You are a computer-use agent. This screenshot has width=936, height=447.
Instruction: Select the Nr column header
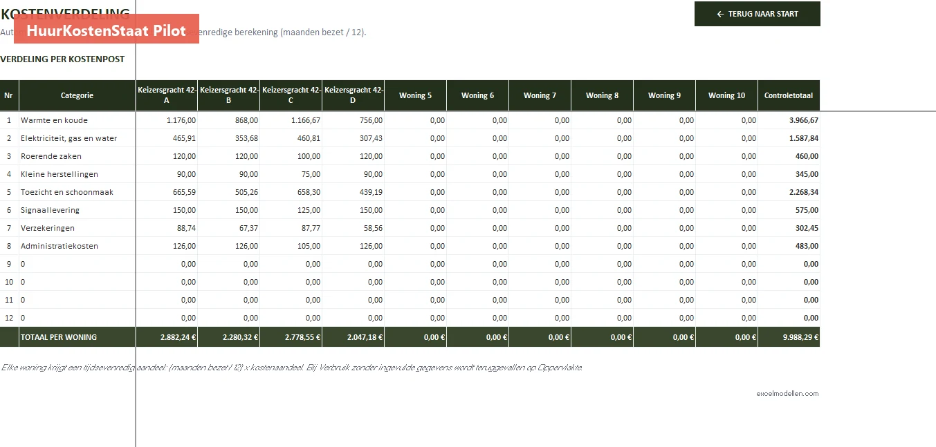pos(9,95)
